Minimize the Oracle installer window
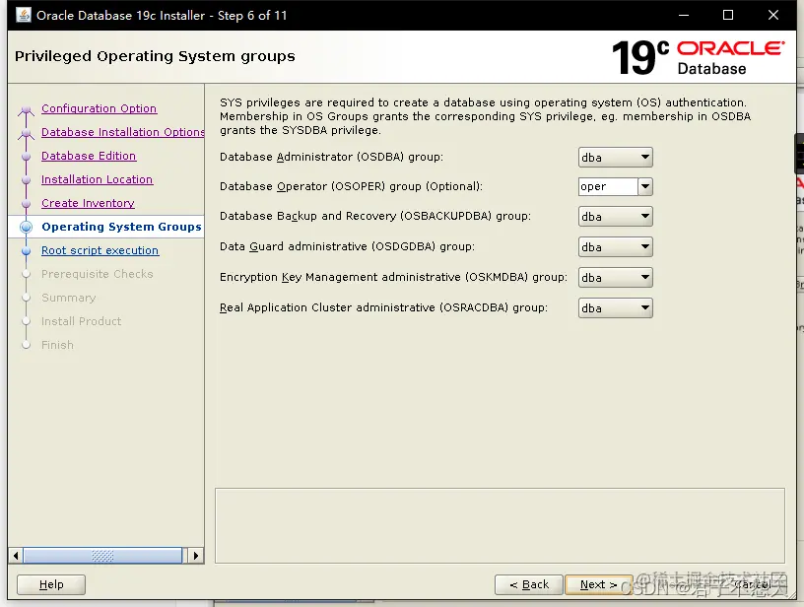This screenshot has height=607, width=804. point(684,16)
